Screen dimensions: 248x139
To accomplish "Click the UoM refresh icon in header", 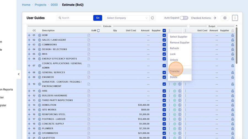I will click(x=98, y=31).
